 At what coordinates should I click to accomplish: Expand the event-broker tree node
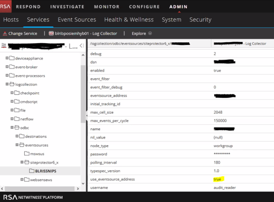point(7,67)
